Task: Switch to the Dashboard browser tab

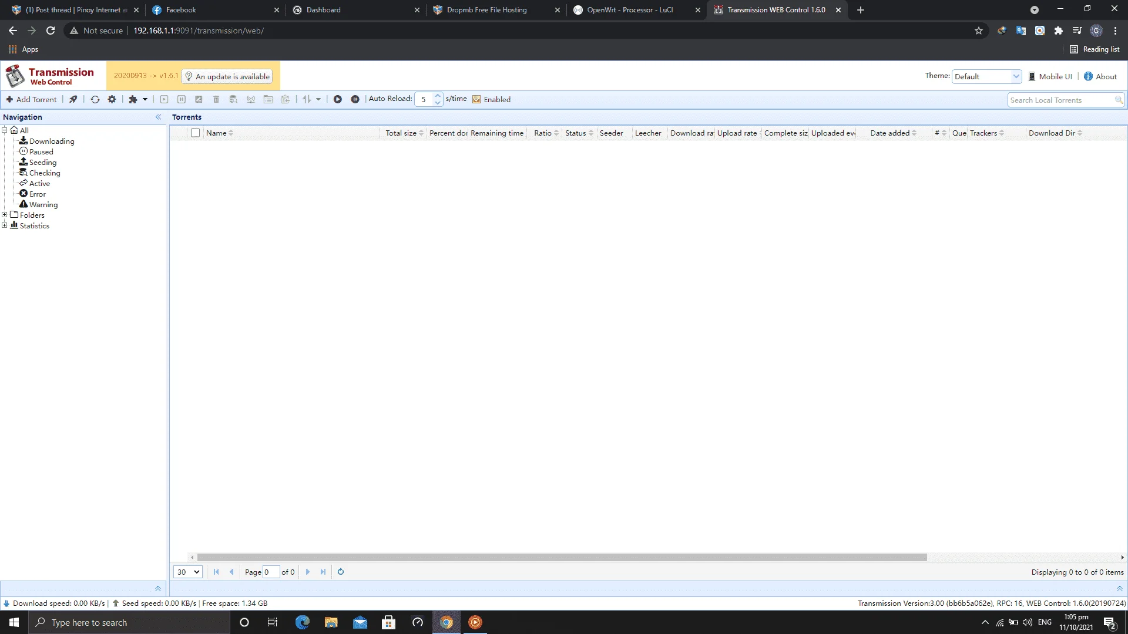Action: [356, 10]
